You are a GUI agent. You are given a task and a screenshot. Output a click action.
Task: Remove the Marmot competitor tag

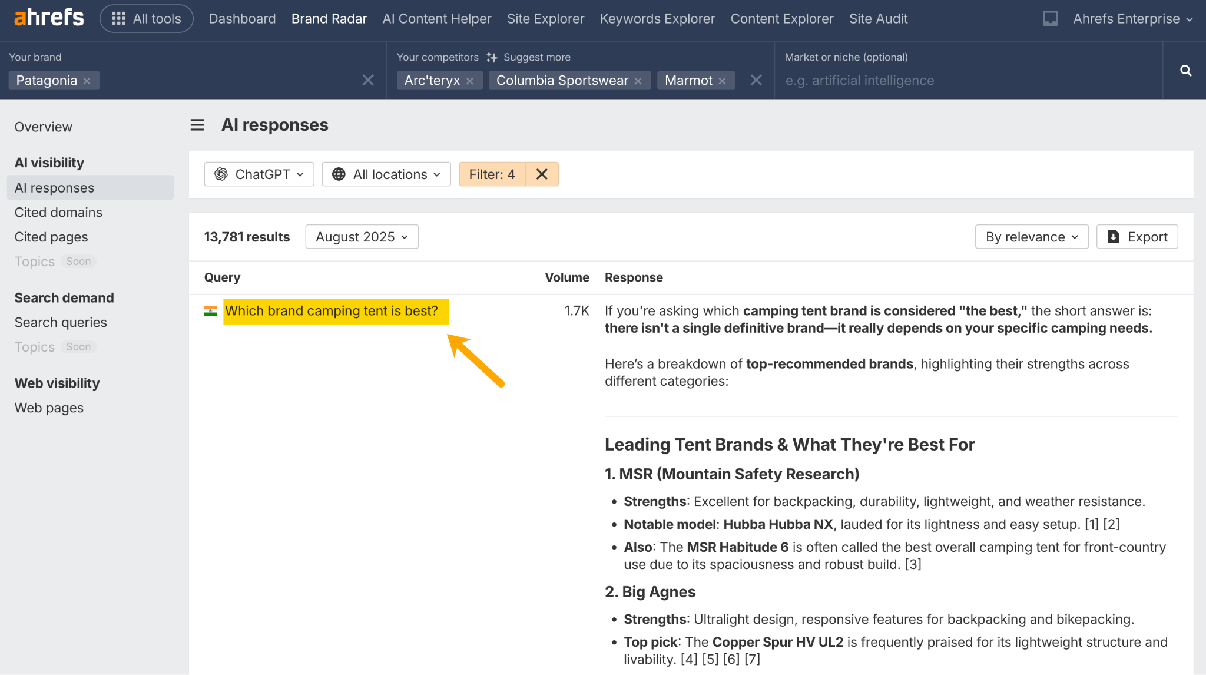coord(723,80)
